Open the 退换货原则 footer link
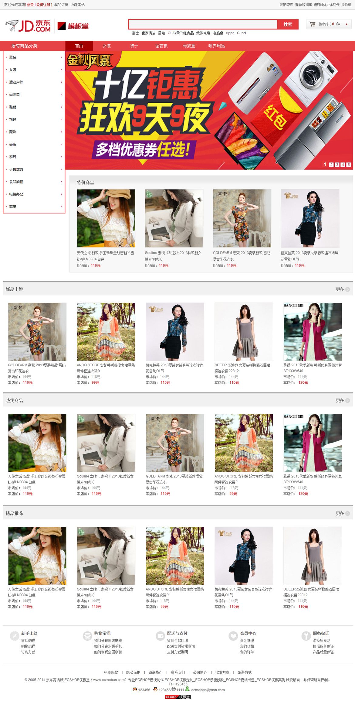This screenshot has width=355, height=712. tap(322, 641)
